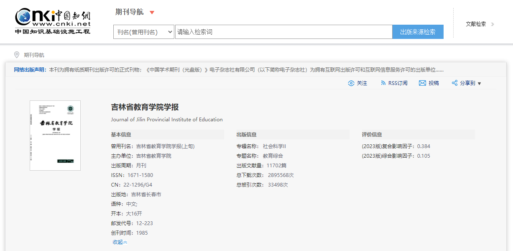Click the 出版来源检索 search button
This screenshot has height=251, width=513.
pyautogui.click(x=417, y=32)
